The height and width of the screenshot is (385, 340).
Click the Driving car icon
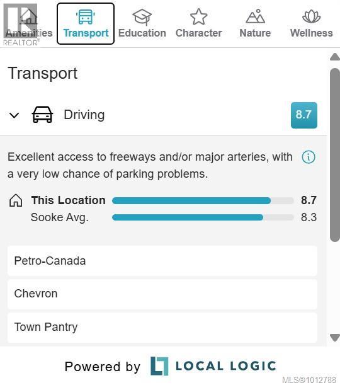42,115
